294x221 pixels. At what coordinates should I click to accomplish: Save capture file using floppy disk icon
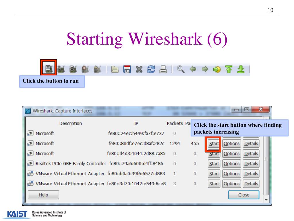(x=127, y=69)
